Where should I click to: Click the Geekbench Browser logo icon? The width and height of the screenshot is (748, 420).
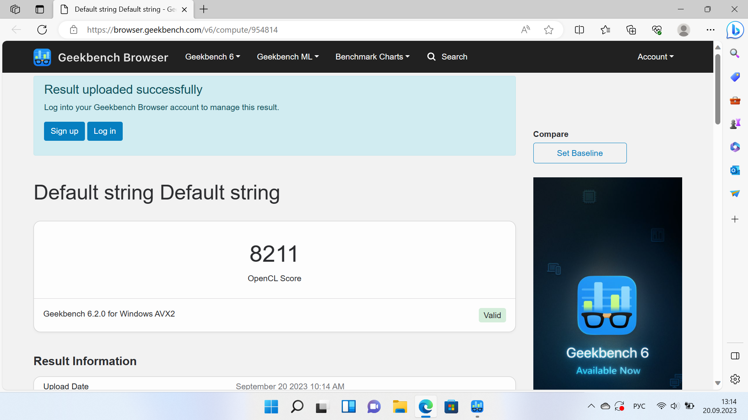[x=42, y=57]
